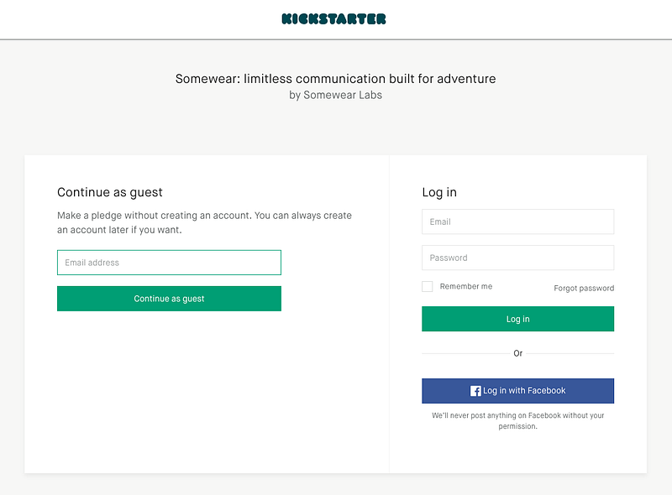Click the Kickstarter logo
Screen dimensions: 672x495
334,18
